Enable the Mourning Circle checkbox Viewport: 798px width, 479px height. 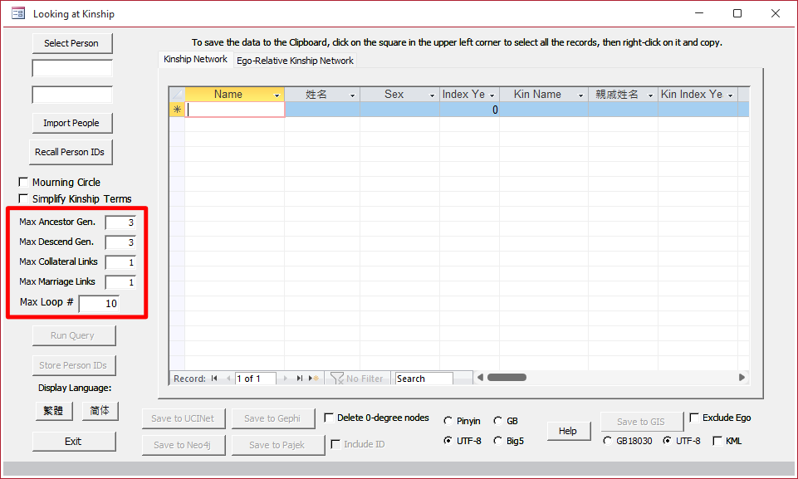pyautogui.click(x=23, y=183)
